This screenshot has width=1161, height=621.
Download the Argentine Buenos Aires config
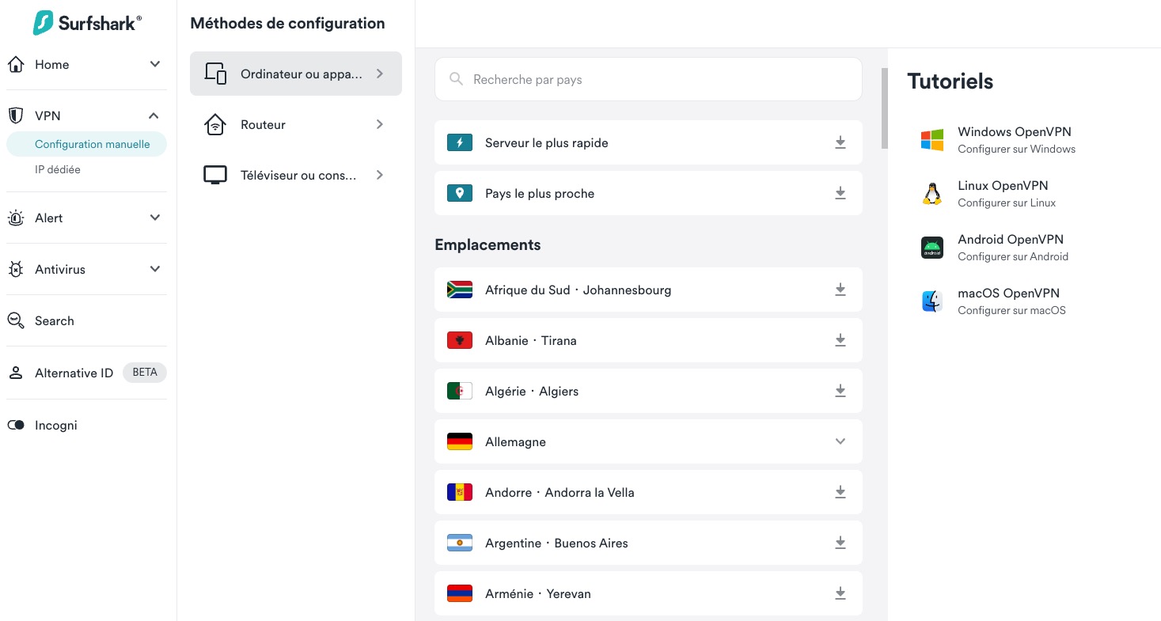[x=840, y=543]
